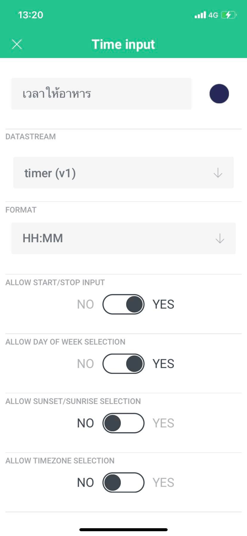Tap the home indicator bar
The width and height of the screenshot is (247, 536).
click(123, 530)
